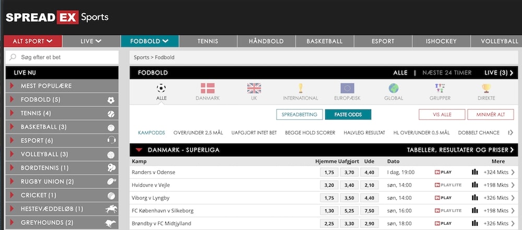522x230 pixels.
Task: Click the football icon beside Fodbold (5)
Action: (111, 100)
